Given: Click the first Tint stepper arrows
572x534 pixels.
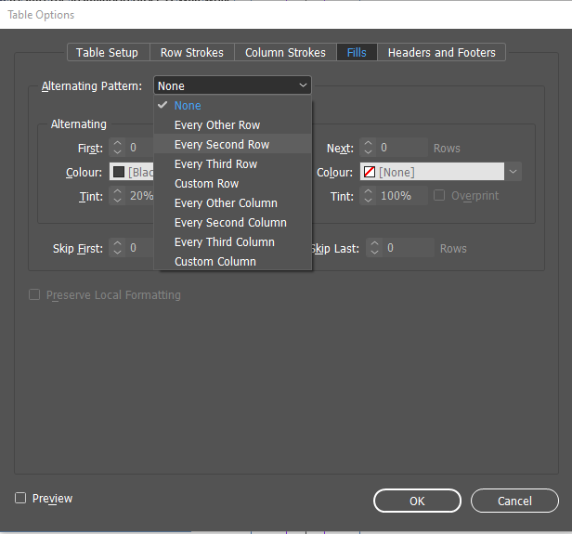Looking at the screenshot, I should coord(117,196).
